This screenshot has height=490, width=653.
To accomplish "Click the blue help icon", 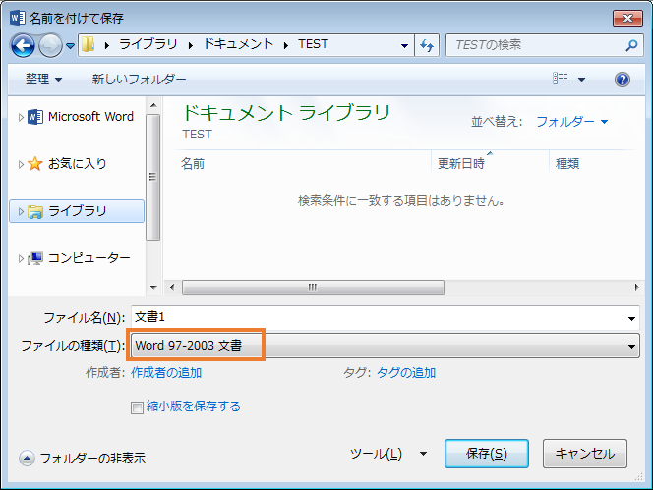I will click(623, 80).
